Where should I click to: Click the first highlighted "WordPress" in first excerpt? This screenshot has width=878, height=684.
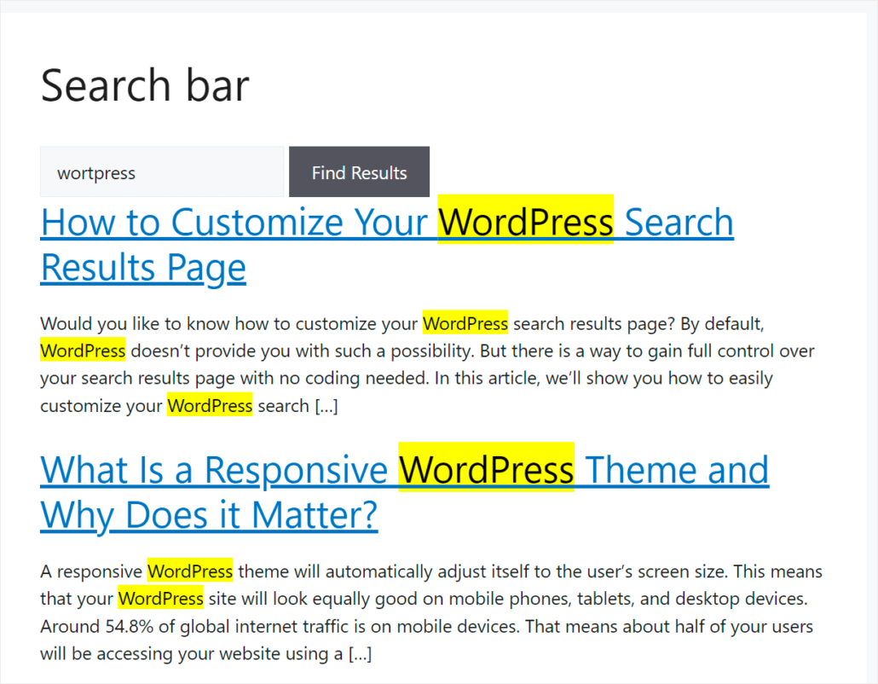pyautogui.click(x=465, y=323)
